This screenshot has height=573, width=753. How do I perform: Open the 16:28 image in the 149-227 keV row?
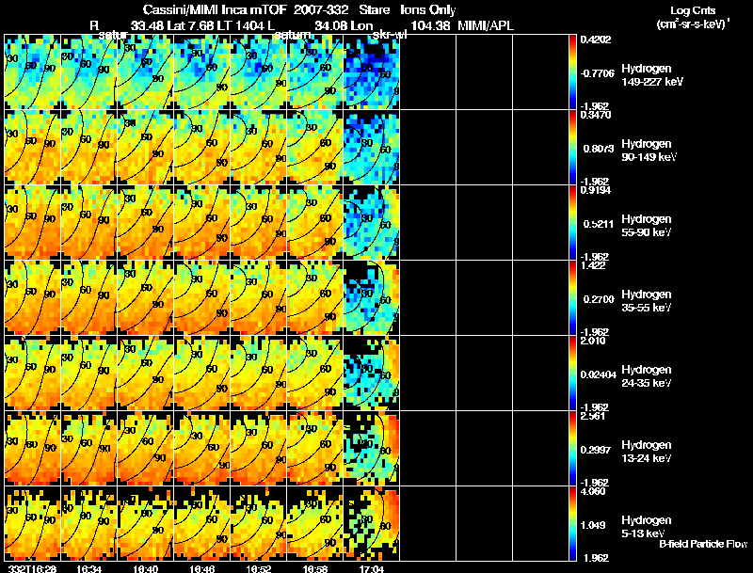pyautogui.click(x=33, y=72)
